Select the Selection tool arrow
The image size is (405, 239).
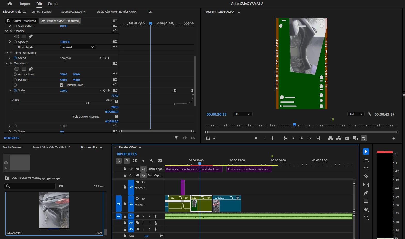(x=366, y=151)
